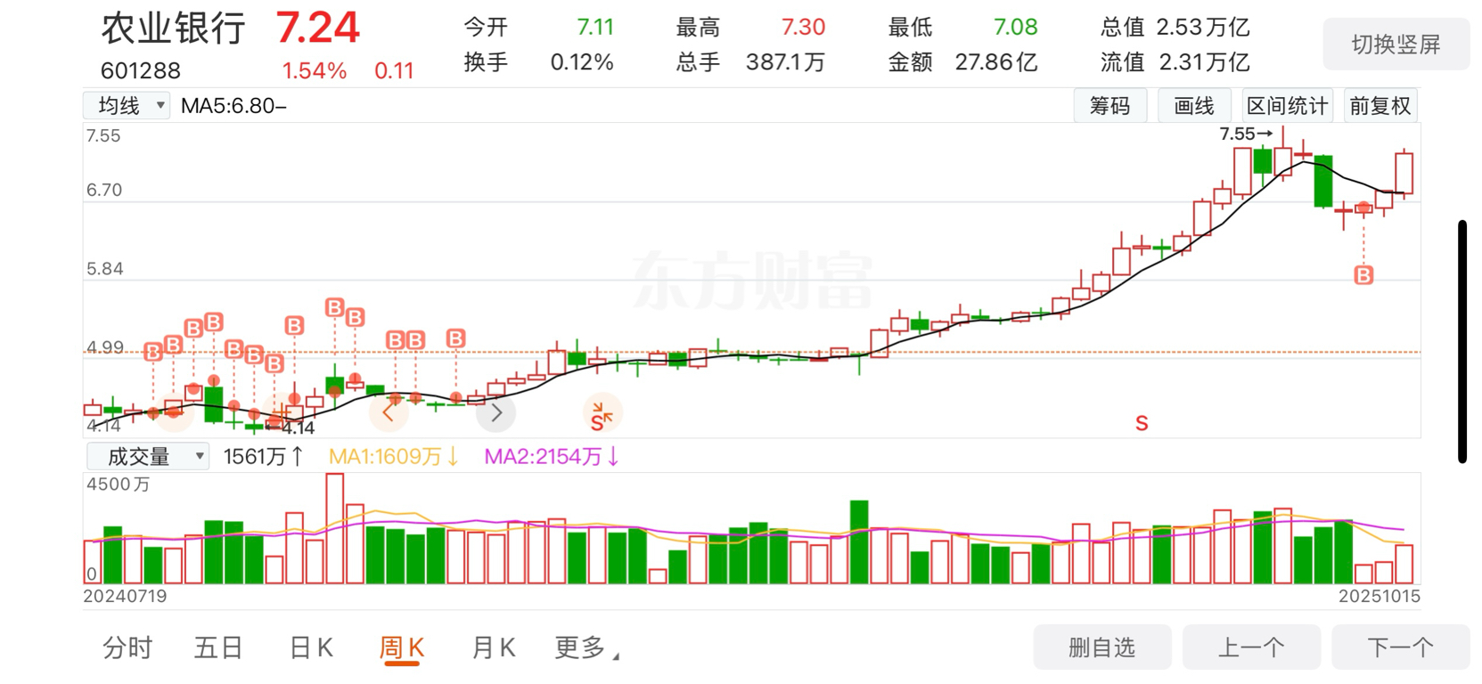This screenshot has width=1482, height=684.
Task: Switch to 五日 chart tab
Action: pos(218,647)
